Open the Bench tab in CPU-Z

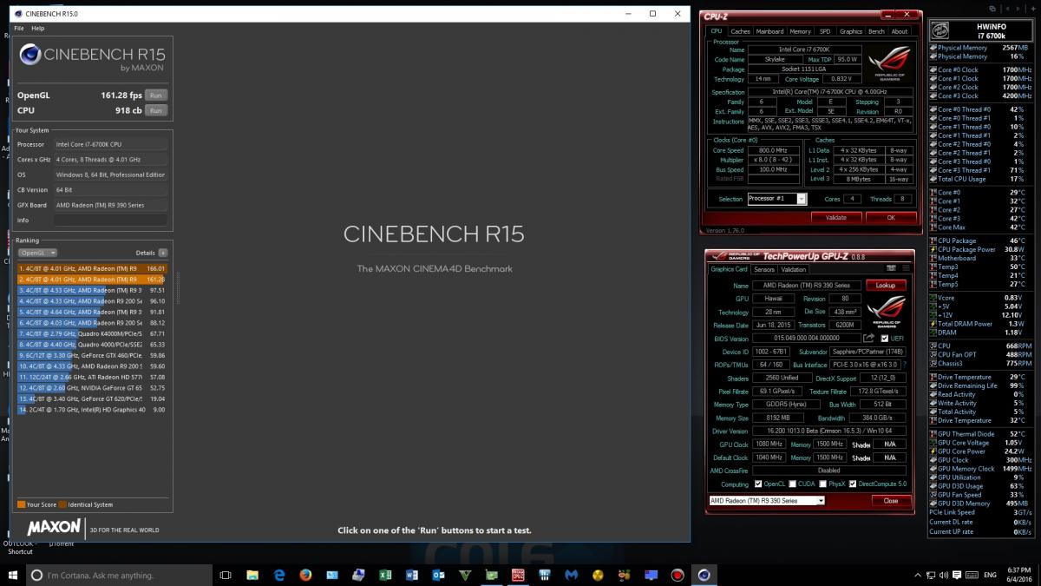click(x=877, y=31)
